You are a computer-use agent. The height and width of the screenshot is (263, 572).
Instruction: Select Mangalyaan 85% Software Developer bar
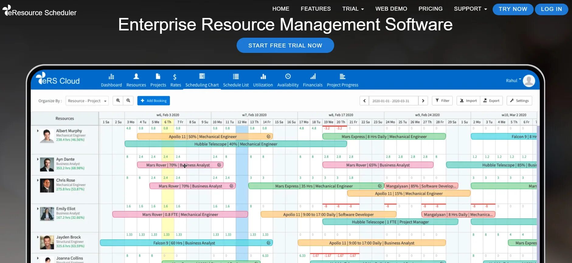[421, 186]
